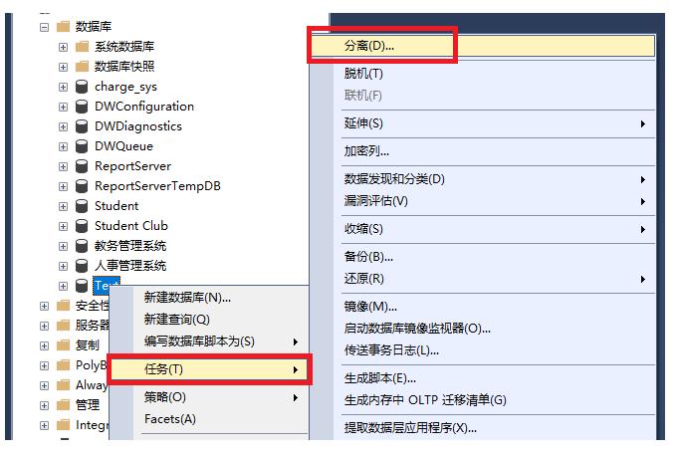This screenshot has height=457, width=678.
Task: Click the selected Test database cylinder icon
Action: (x=82, y=286)
